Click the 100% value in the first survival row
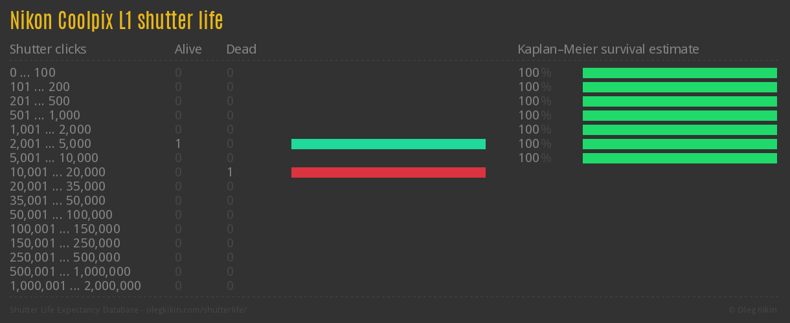Screen dimensions: 790x323 click(x=534, y=73)
